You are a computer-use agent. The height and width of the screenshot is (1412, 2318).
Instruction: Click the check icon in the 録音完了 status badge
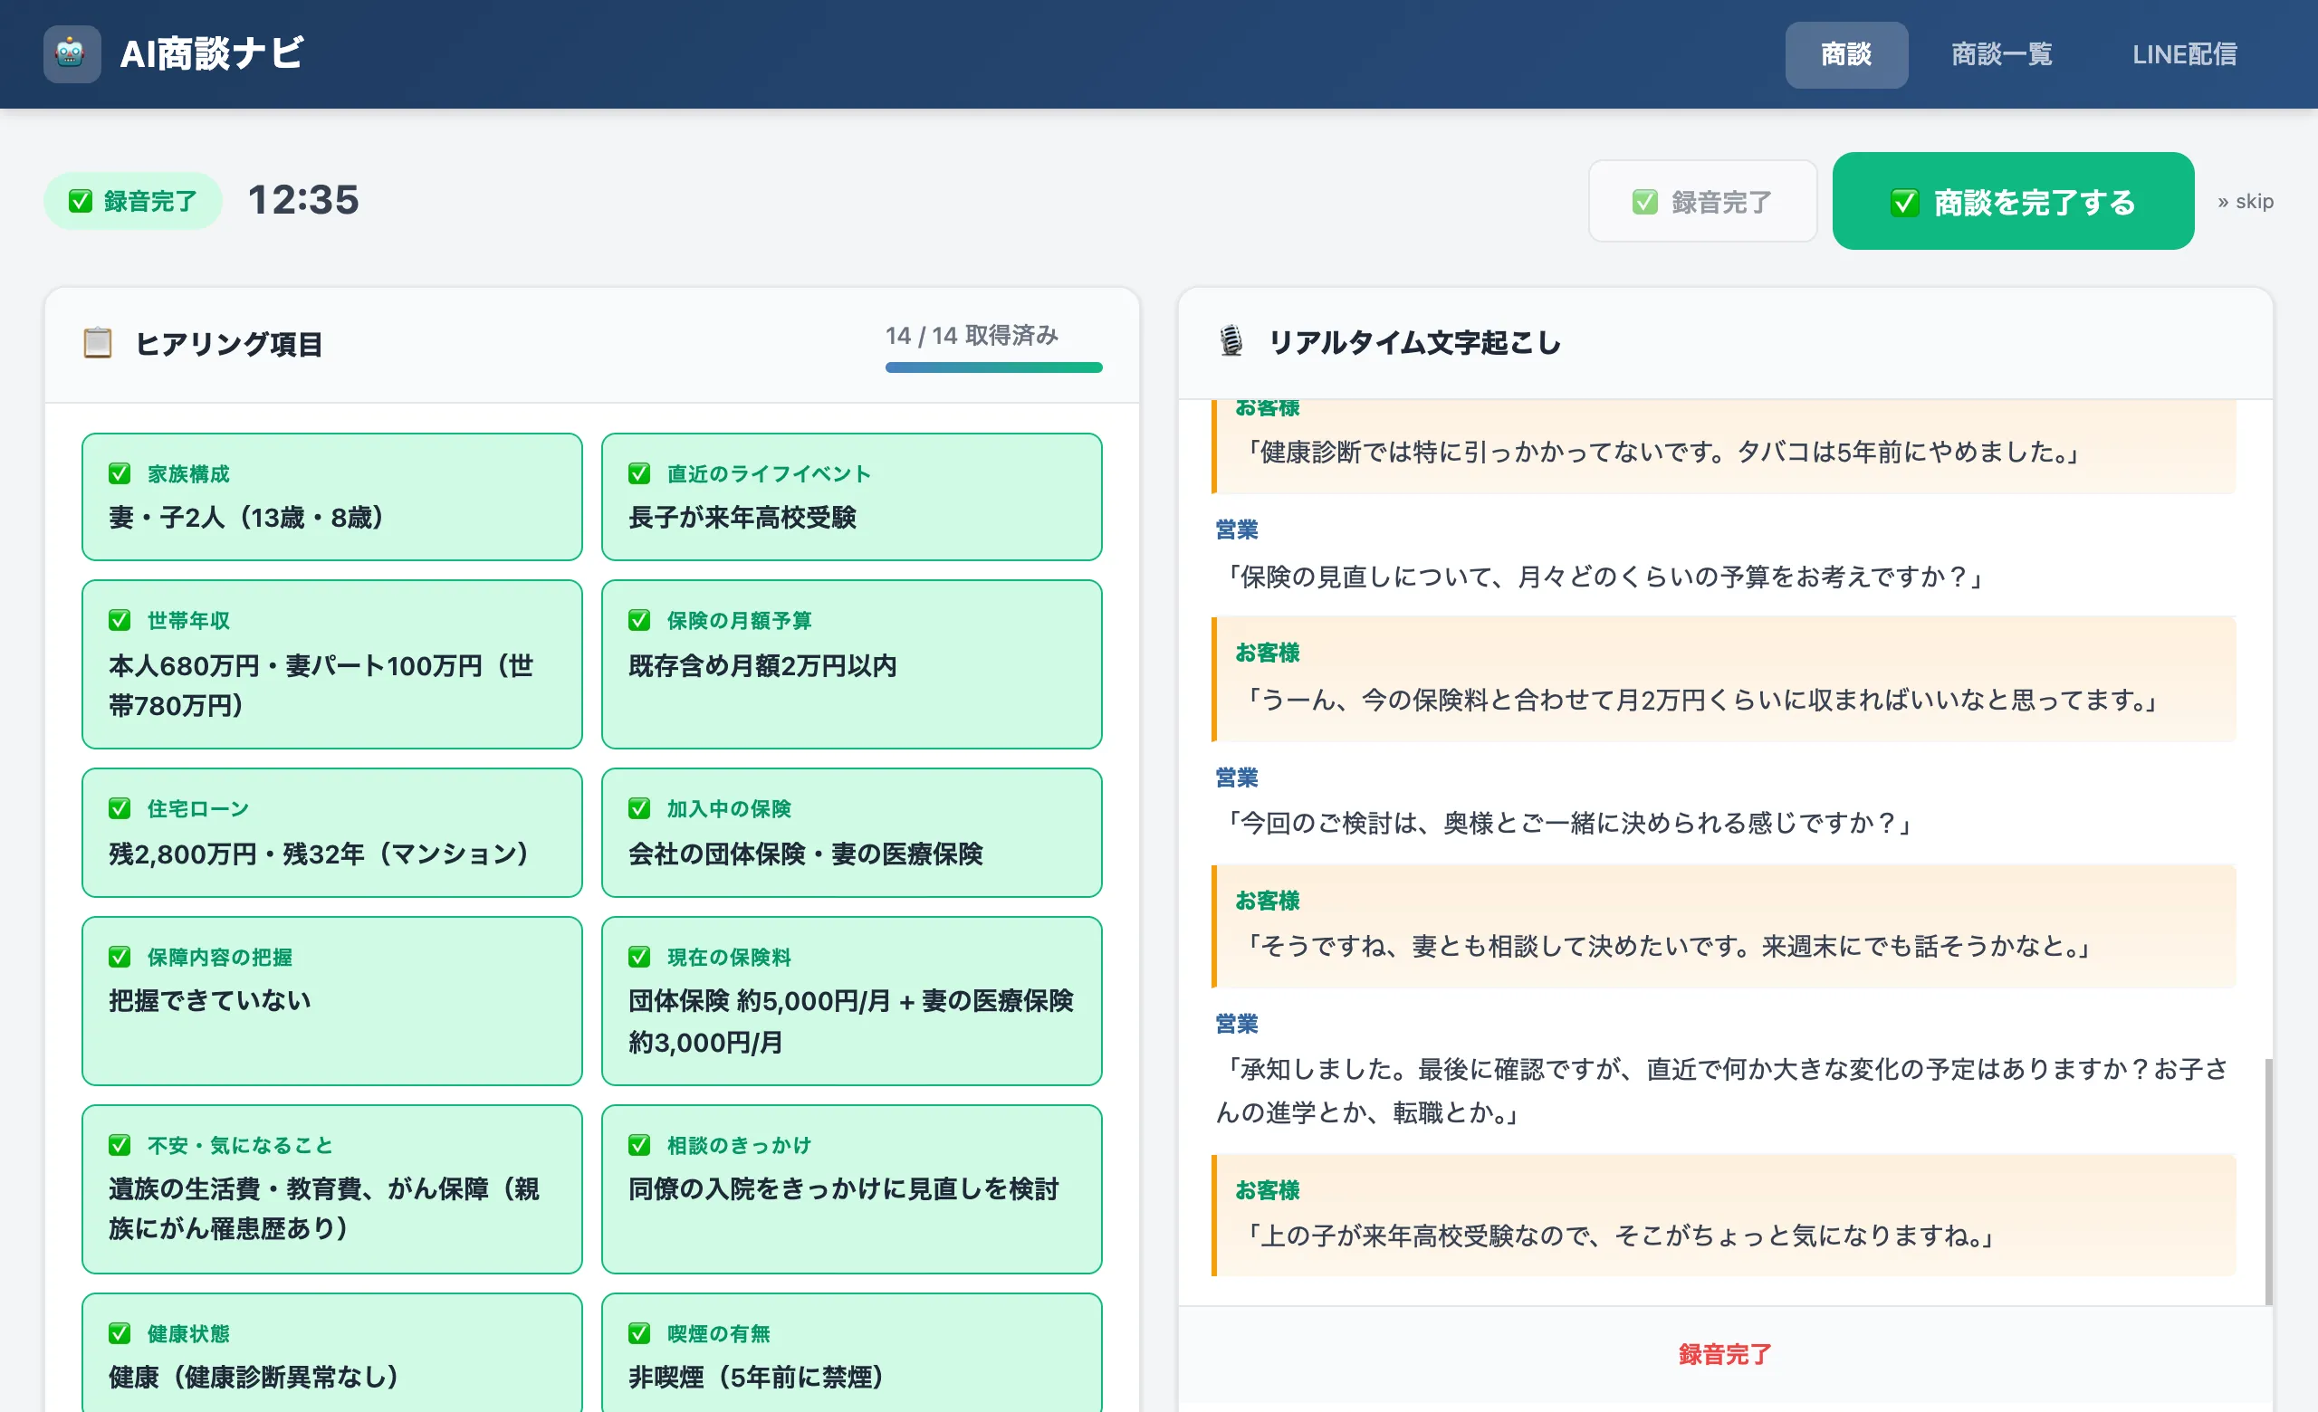point(79,200)
